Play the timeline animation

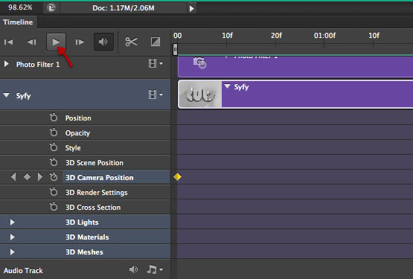coord(56,42)
